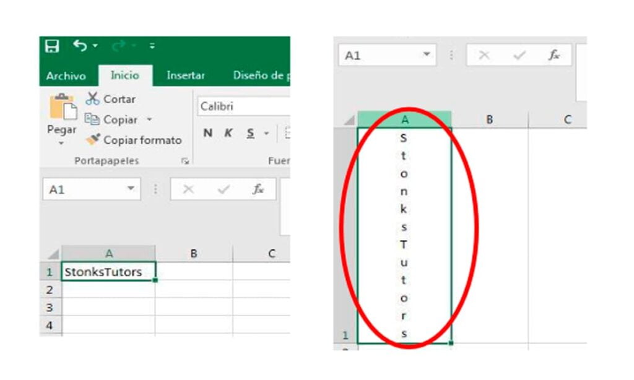Open underline style dropdown arrow
Image resolution: width=634 pixels, height=380 pixels.
266,133
